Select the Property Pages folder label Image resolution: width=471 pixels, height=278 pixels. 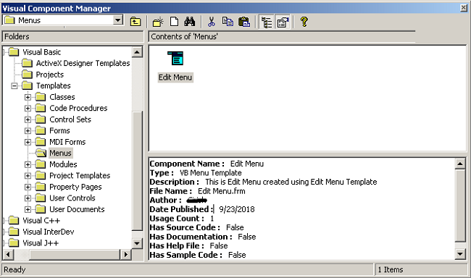click(x=75, y=187)
